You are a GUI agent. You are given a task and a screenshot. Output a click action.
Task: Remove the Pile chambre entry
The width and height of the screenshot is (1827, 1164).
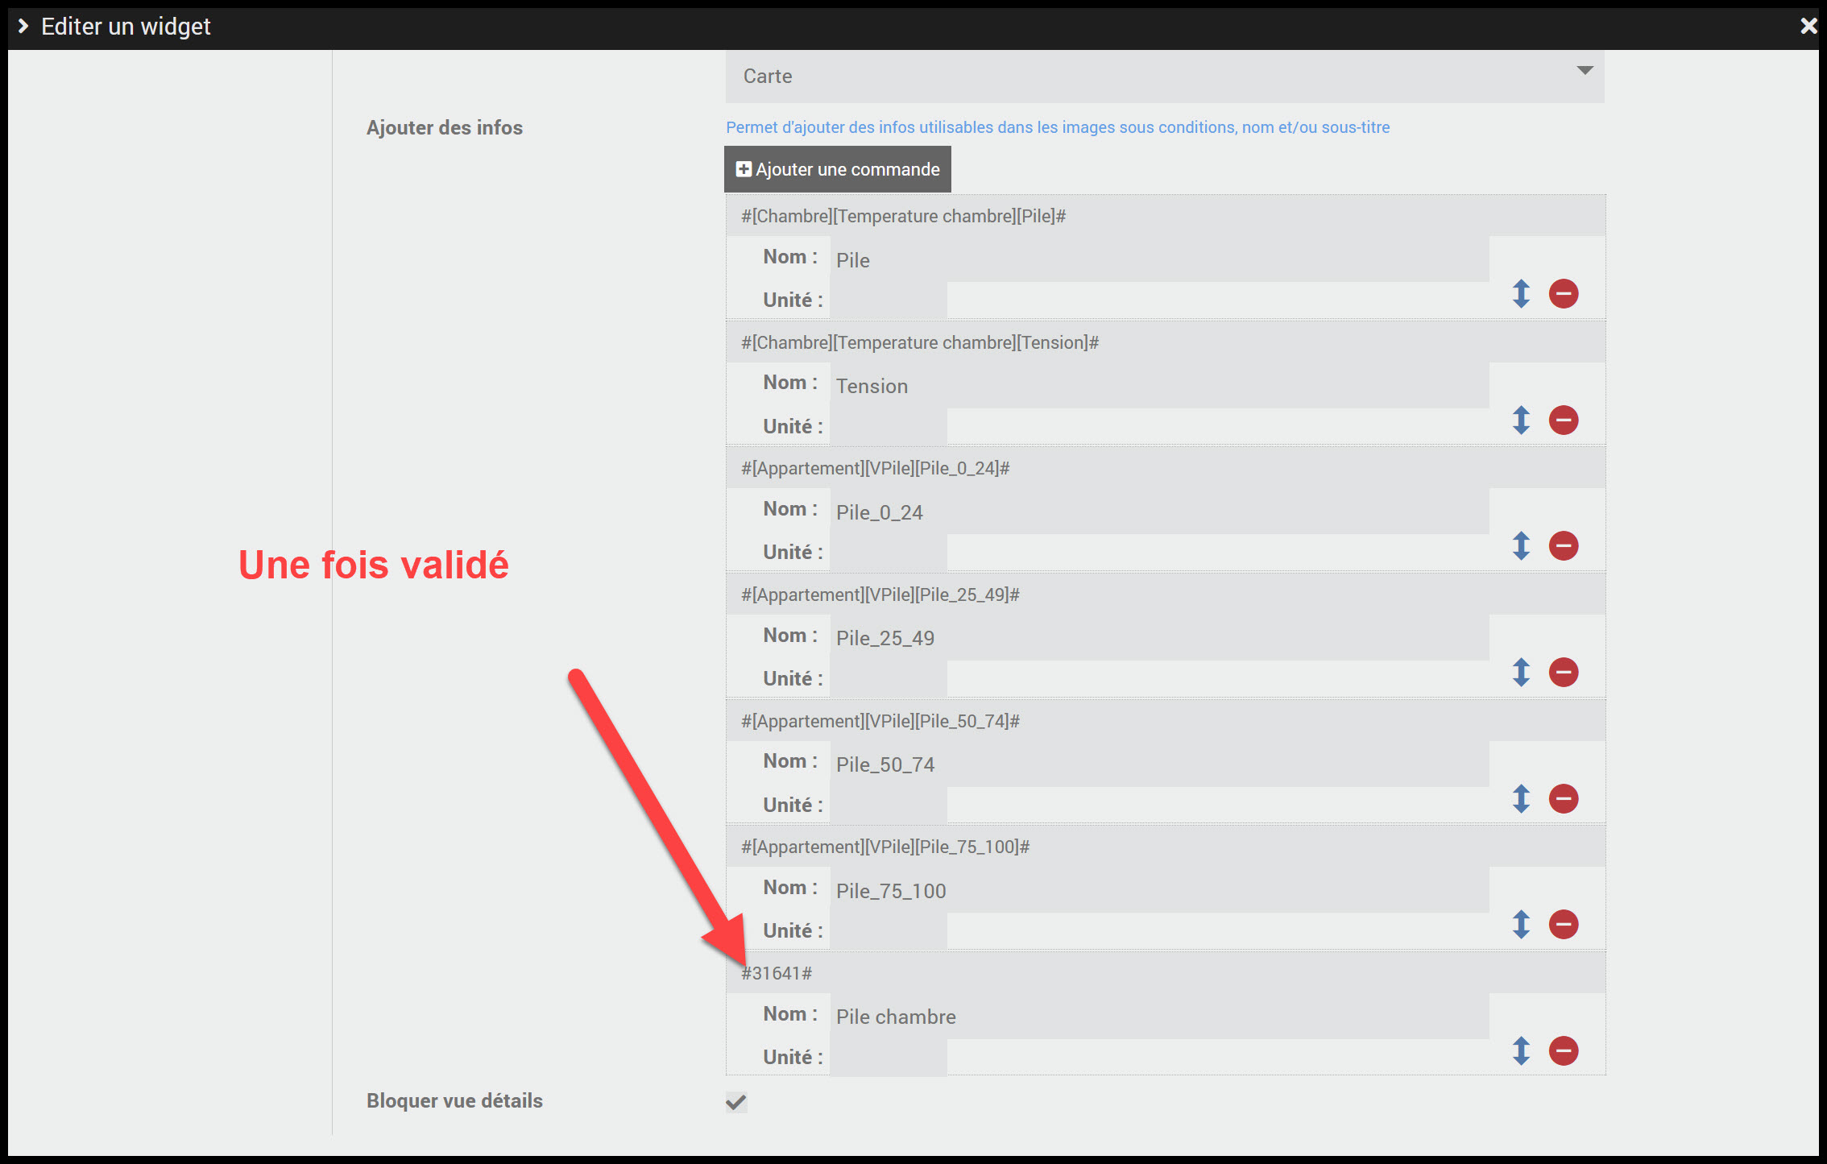tap(1563, 1050)
